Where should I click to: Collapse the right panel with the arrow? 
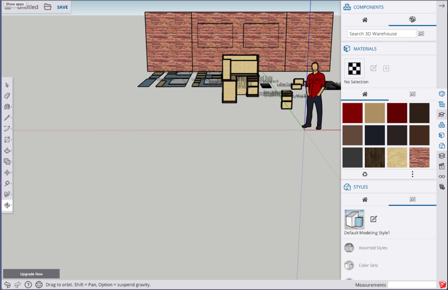click(442, 6)
